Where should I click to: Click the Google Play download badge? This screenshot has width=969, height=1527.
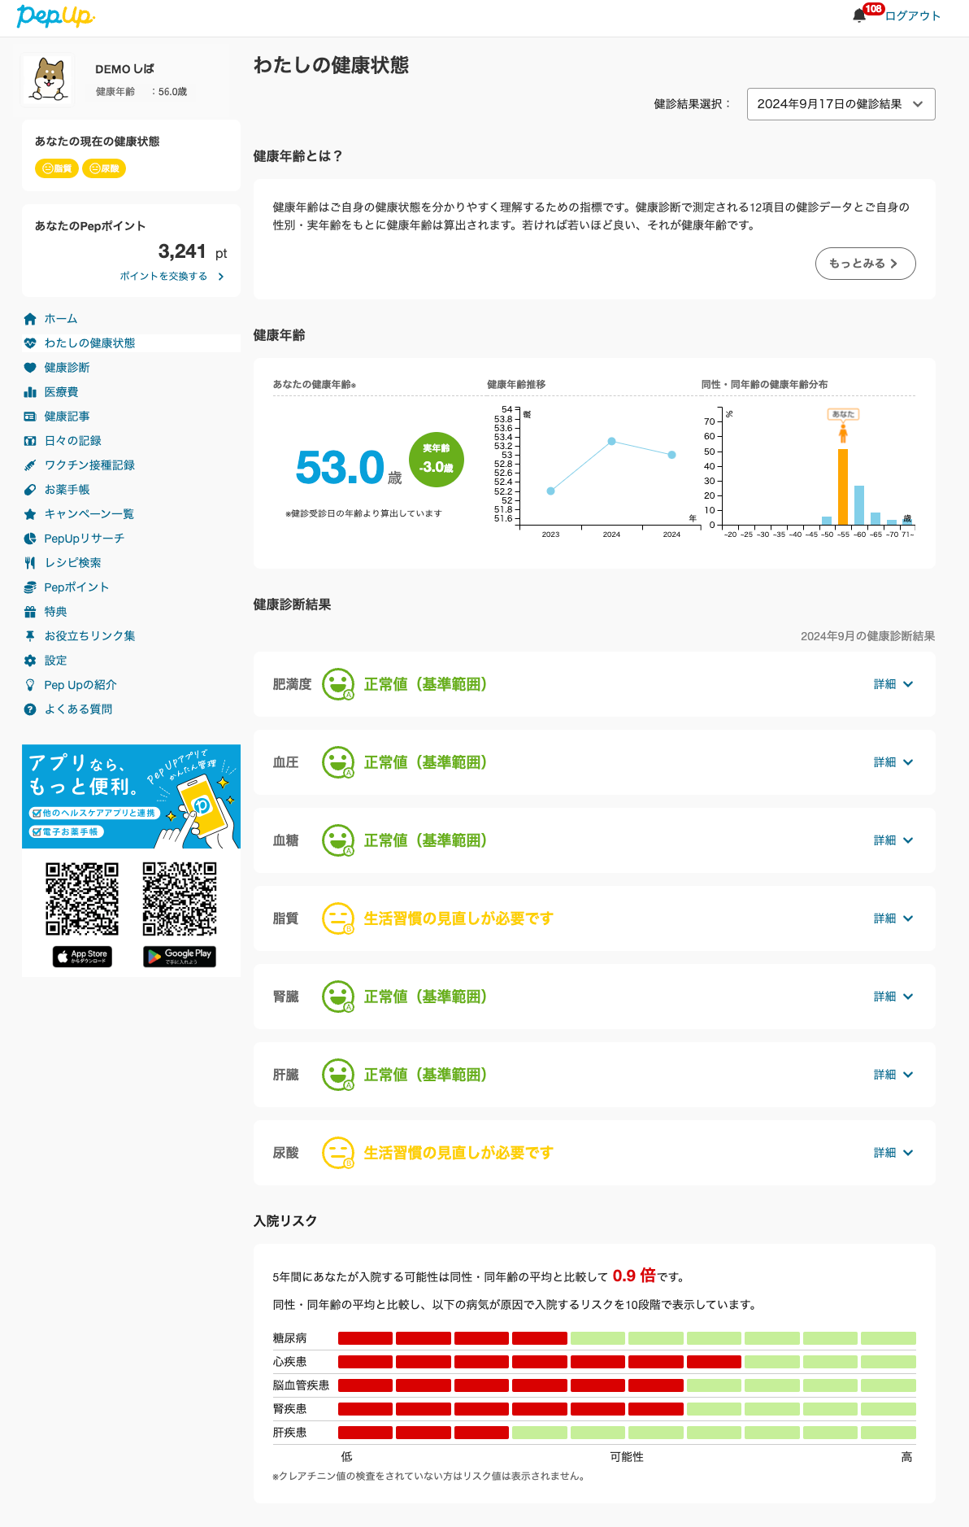click(180, 956)
